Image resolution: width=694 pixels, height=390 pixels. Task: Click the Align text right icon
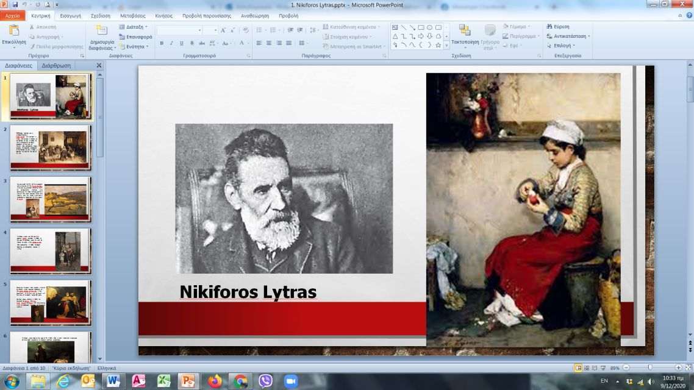tap(279, 43)
